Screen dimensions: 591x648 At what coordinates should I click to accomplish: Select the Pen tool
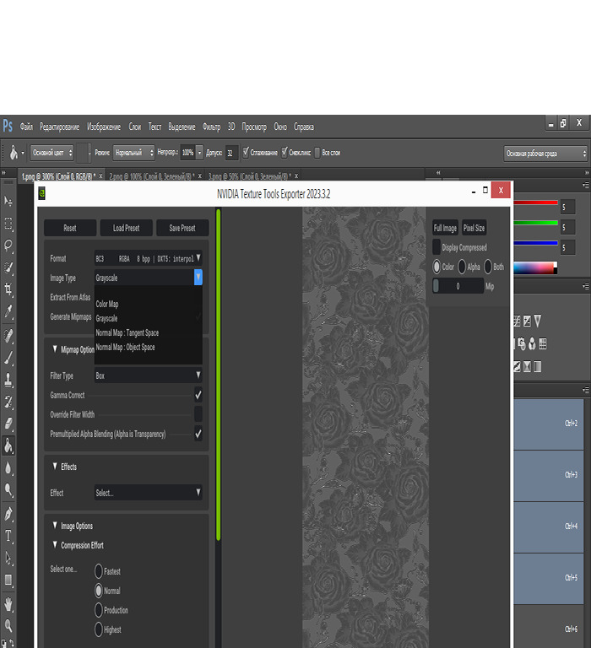click(8, 514)
